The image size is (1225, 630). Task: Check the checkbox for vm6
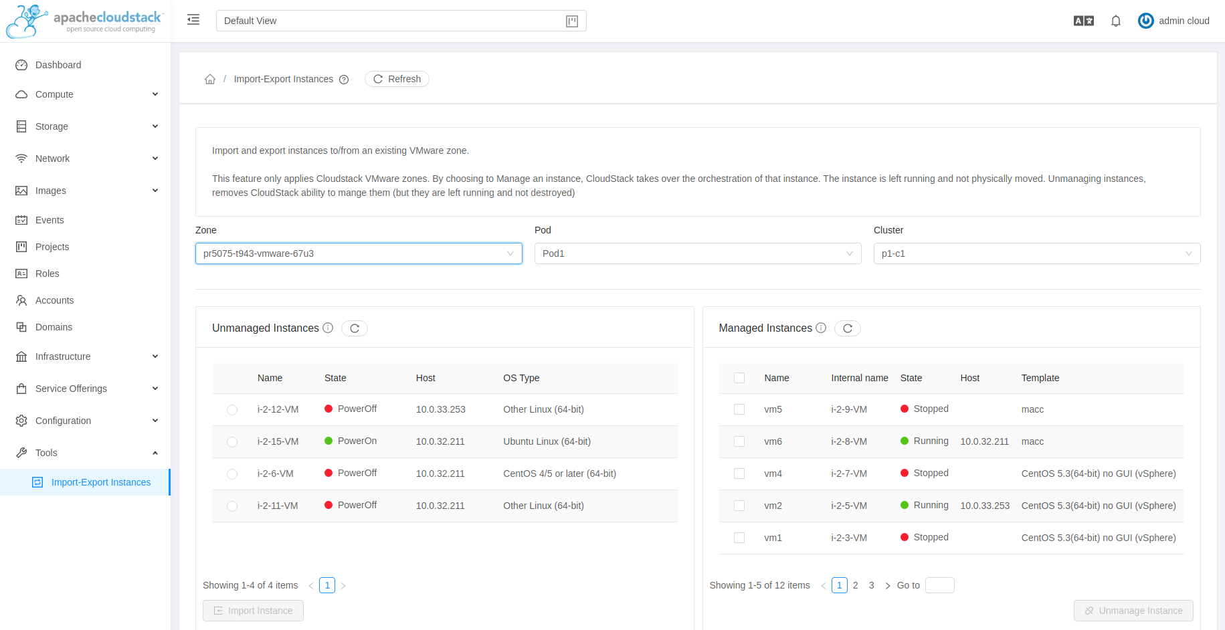point(739,441)
